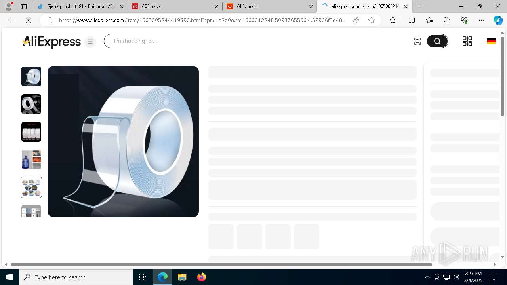This screenshot has width=507, height=285.
Task: Open the Extensions puzzle icon
Action: pyautogui.click(x=393, y=20)
